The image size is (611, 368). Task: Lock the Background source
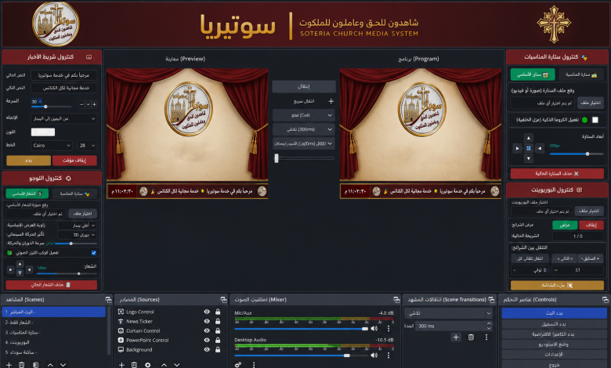click(x=218, y=350)
